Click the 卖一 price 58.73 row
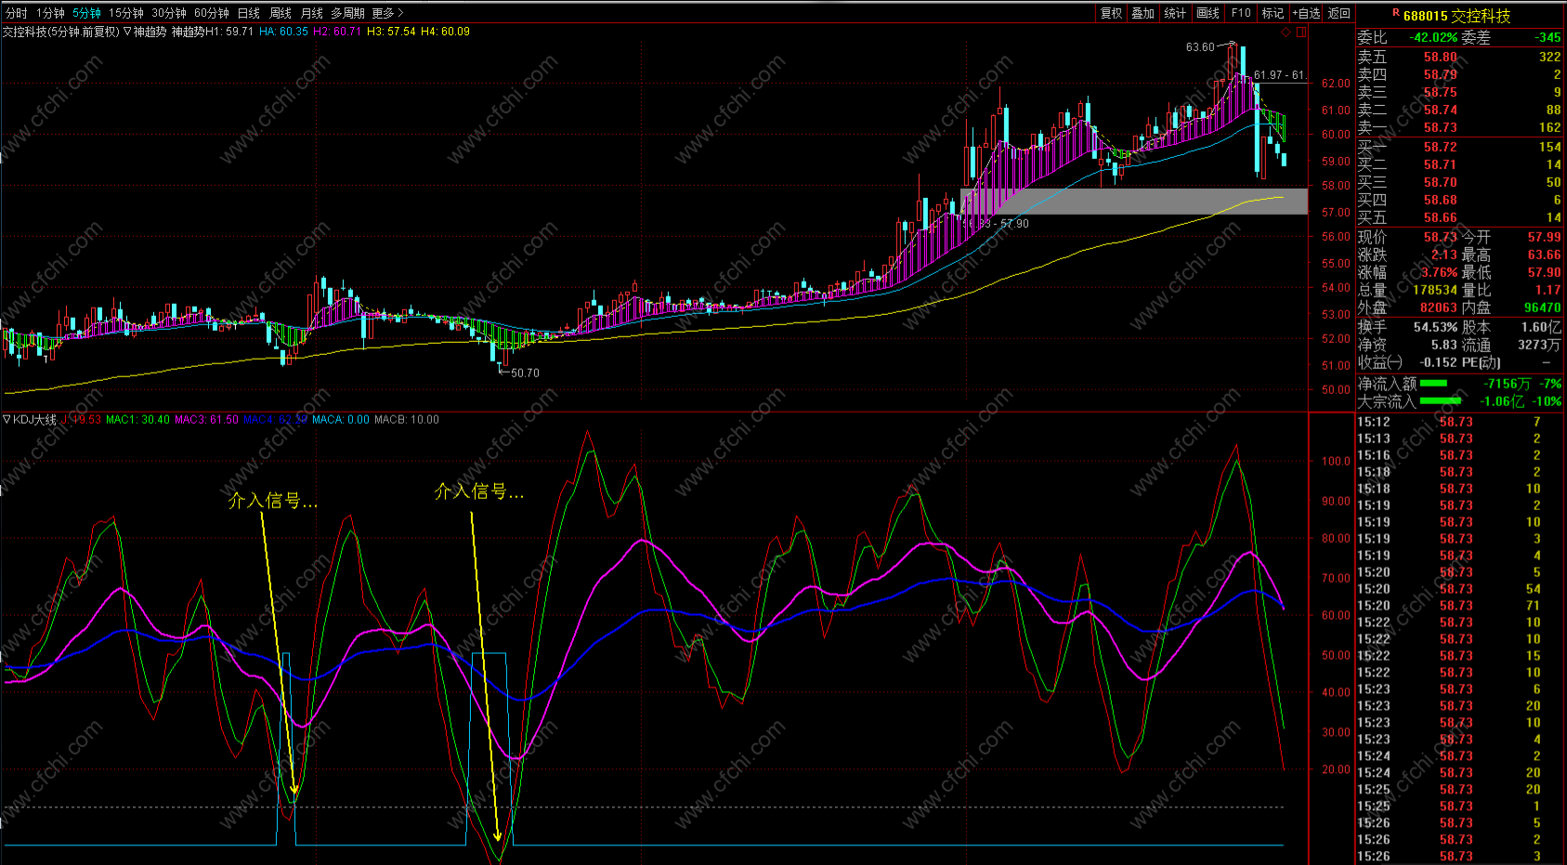The height and width of the screenshot is (865, 1567). [x=1440, y=127]
